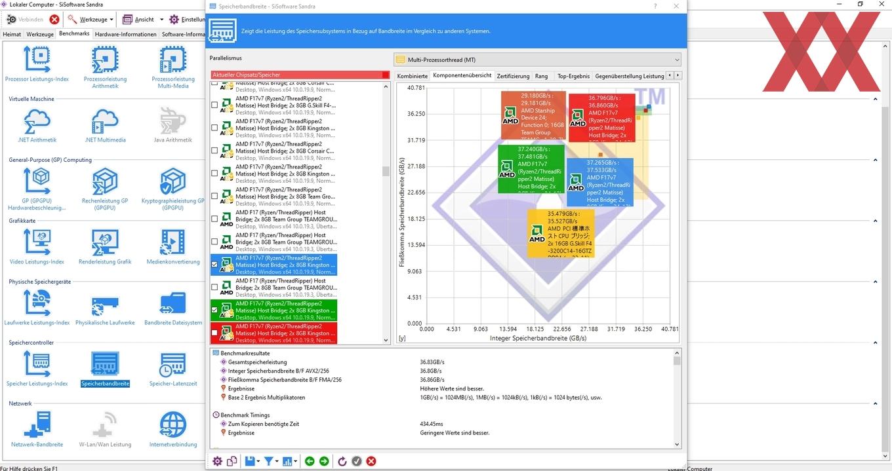This screenshot has height=471, width=892.
Task: Open the Werkzeuge toolbar dropdown
Action: [111, 20]
